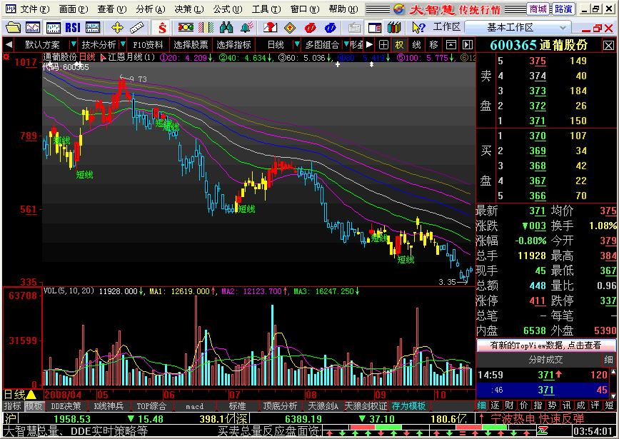The width and height of the screenshot is (619, 439).
Task: Close the 600365 quote panel
Action: tap(608, 46)
